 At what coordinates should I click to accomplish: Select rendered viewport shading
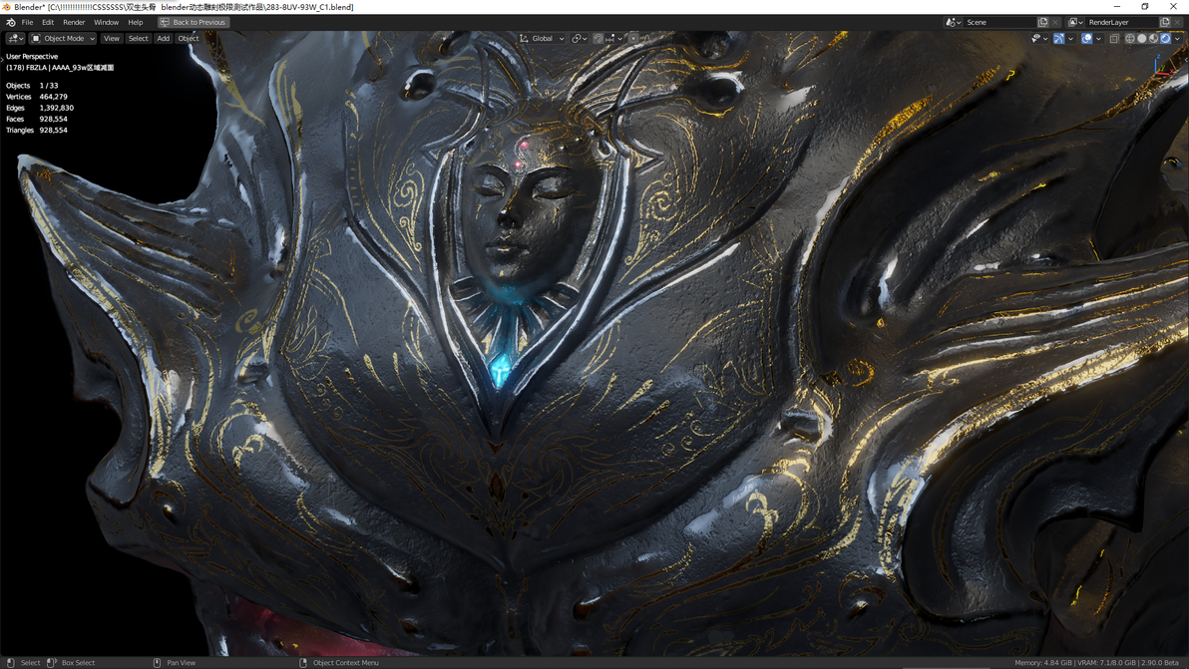(1165, 38)
